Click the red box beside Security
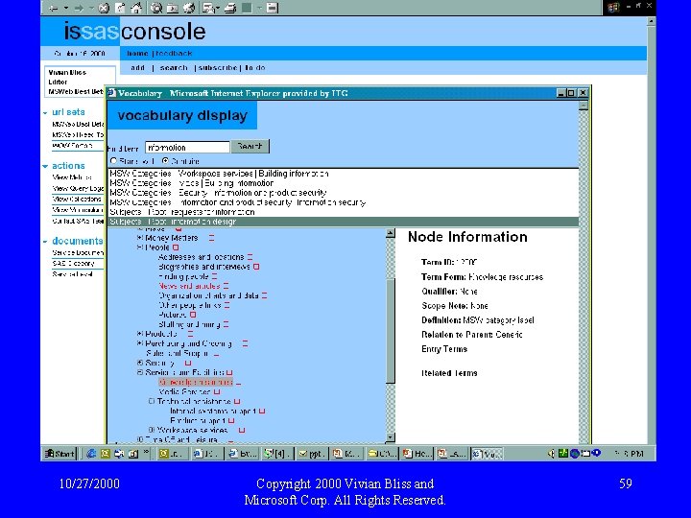 pyautogui.click(x=188, y=363)
